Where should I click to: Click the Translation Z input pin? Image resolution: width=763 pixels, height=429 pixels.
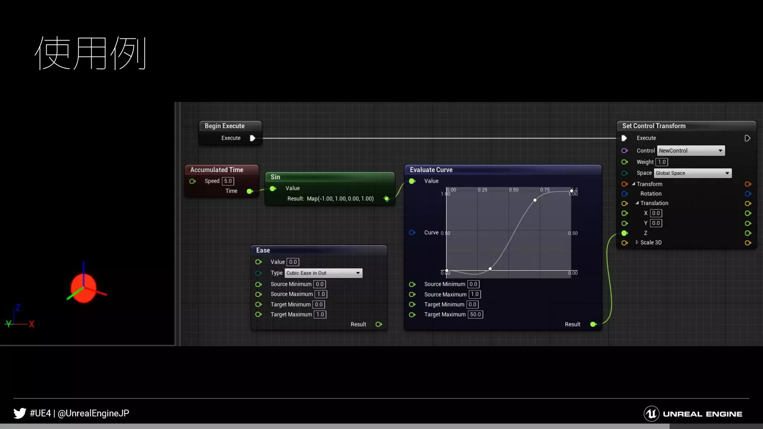[625, 233]
